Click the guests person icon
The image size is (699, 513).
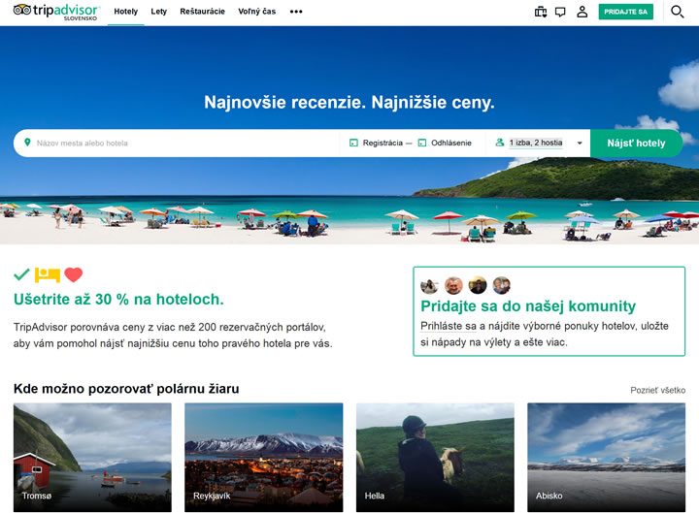[500, 143]
